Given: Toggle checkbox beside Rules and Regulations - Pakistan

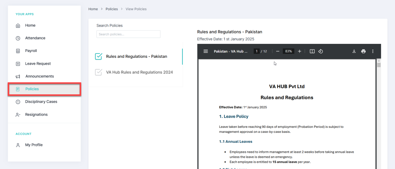Looking at the screenshot, I should (98, 56).
